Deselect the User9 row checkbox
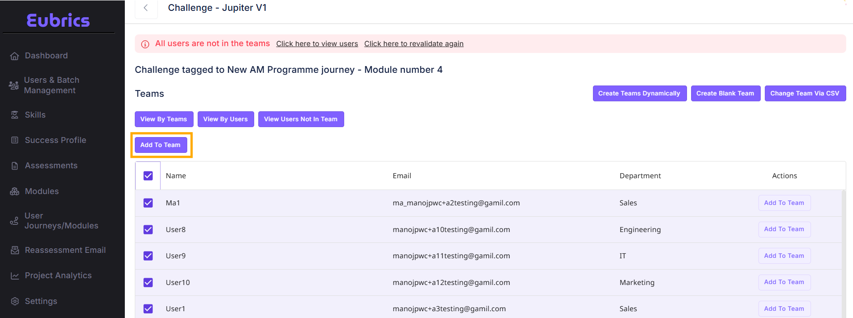Screen dimensions: 853x318 pos(148,256)
